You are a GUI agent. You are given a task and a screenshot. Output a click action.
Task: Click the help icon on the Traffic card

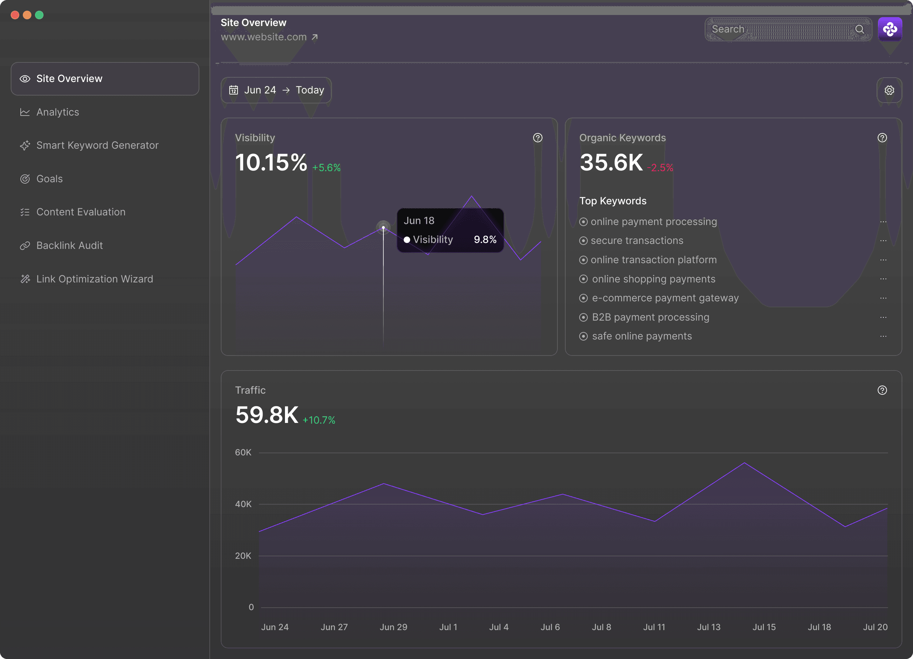click(x=882, y=390)
